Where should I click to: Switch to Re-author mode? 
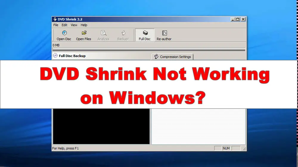(164, 35)
